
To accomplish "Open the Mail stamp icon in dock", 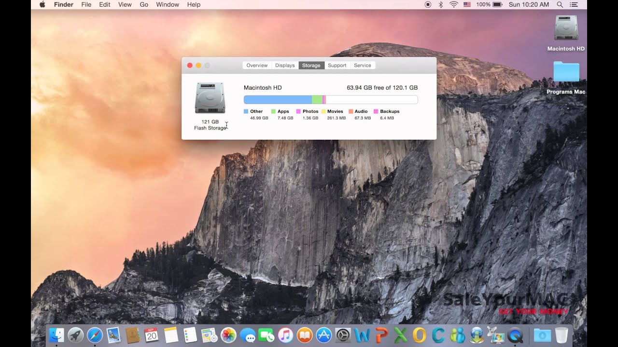I will click(114, 335).
